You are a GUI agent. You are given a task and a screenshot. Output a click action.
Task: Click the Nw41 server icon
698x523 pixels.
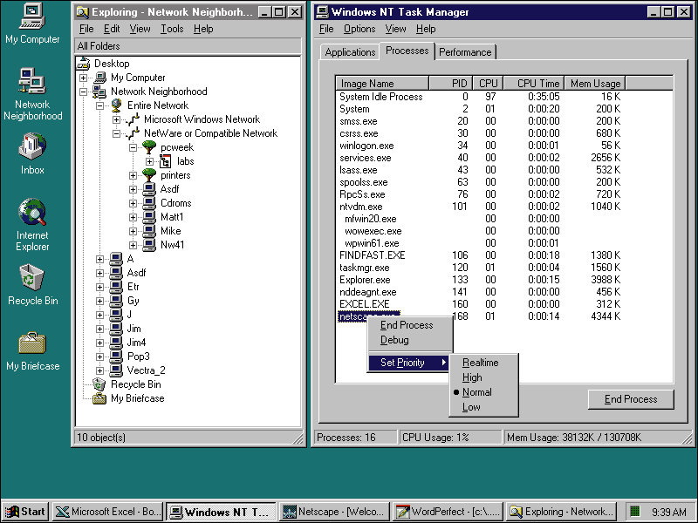[x=149, y=245]
